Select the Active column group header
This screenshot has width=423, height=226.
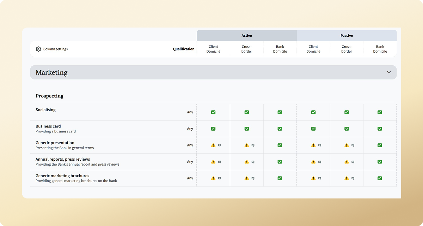point(247,36)
